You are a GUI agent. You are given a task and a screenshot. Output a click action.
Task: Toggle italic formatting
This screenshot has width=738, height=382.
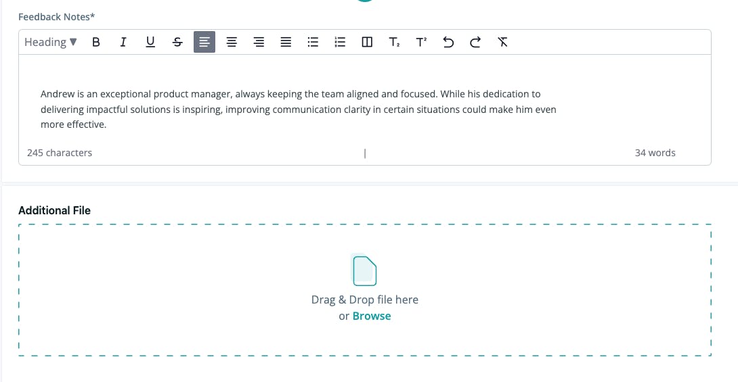point(123,42)
